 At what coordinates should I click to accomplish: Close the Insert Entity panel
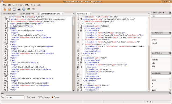(x=170, y=73)
